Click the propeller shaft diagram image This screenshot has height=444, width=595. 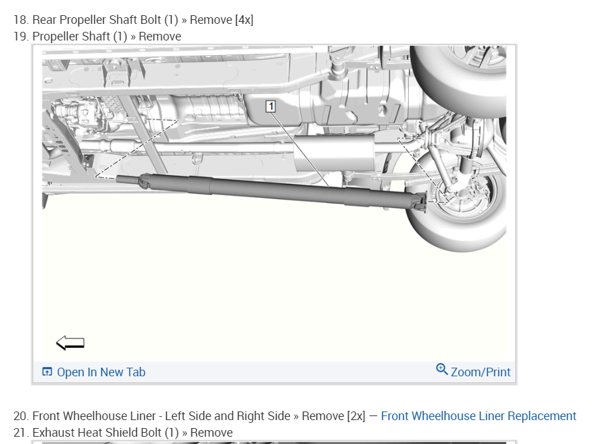click(274, 203)
